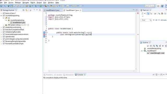This screenshot has height=94, width=167.
Task: Click the first icon in the main toolbar
Action: point(1,6)
